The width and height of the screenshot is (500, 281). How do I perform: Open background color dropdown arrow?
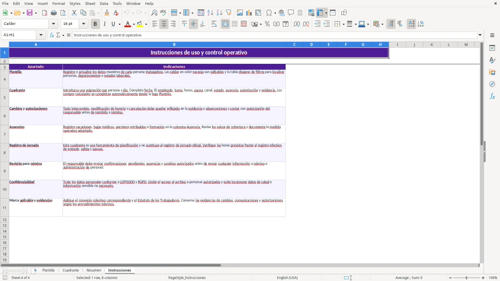(146, 24)
